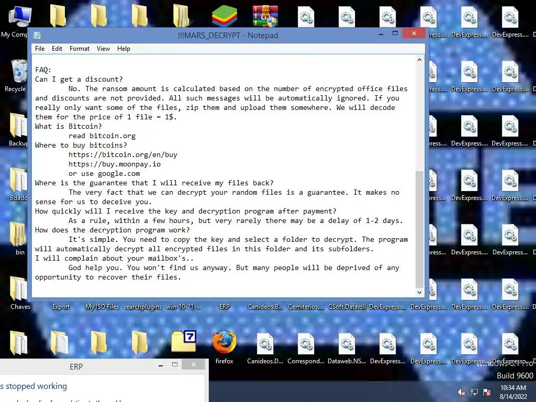Close the !!!MARS_DECRYPT Notepad window
This screenshot has height=402, width=536.
point(414,33)
